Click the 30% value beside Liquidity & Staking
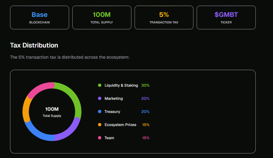 (x=145, y=85)
